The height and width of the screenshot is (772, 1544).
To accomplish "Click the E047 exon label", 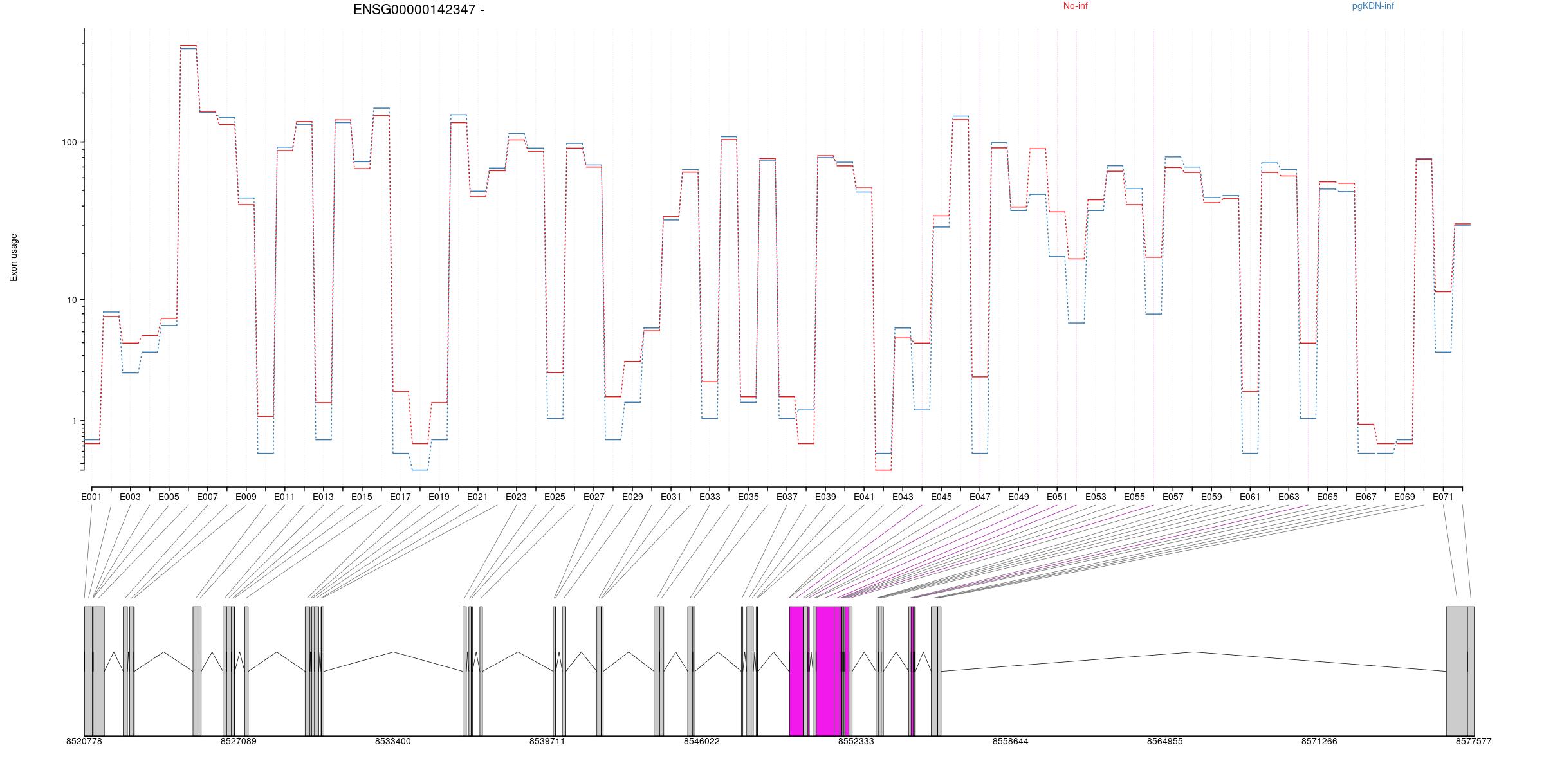I will pos(980,497).
